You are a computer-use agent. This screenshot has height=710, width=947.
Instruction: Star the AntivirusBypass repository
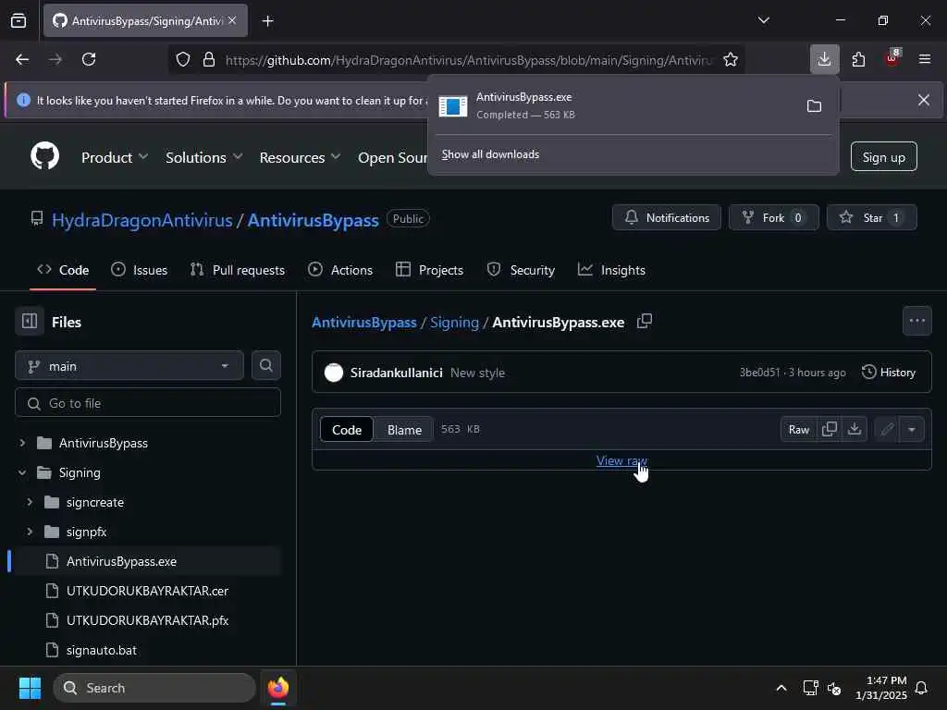click(872, 217)
